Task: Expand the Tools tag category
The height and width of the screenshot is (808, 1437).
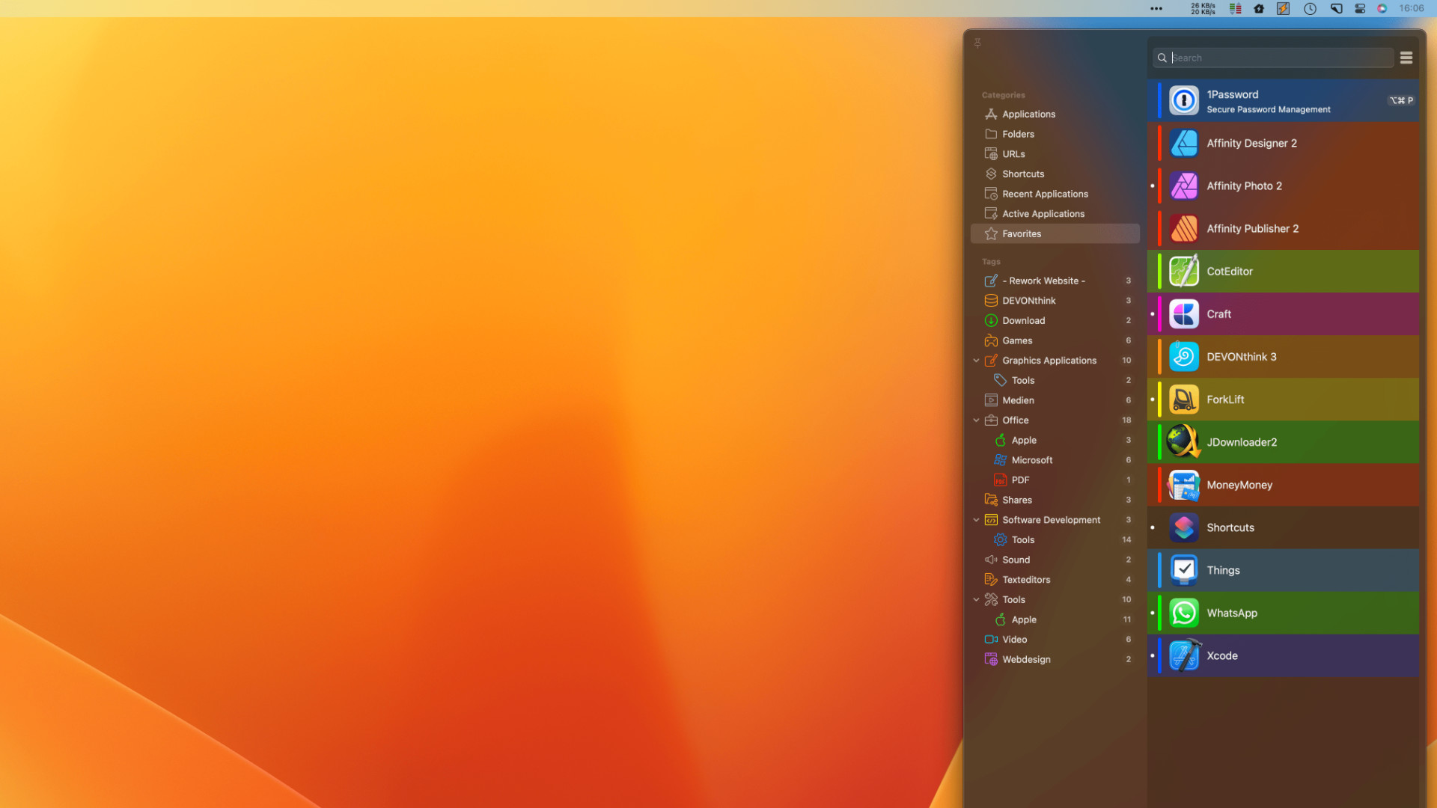Action: pos(976,599)
